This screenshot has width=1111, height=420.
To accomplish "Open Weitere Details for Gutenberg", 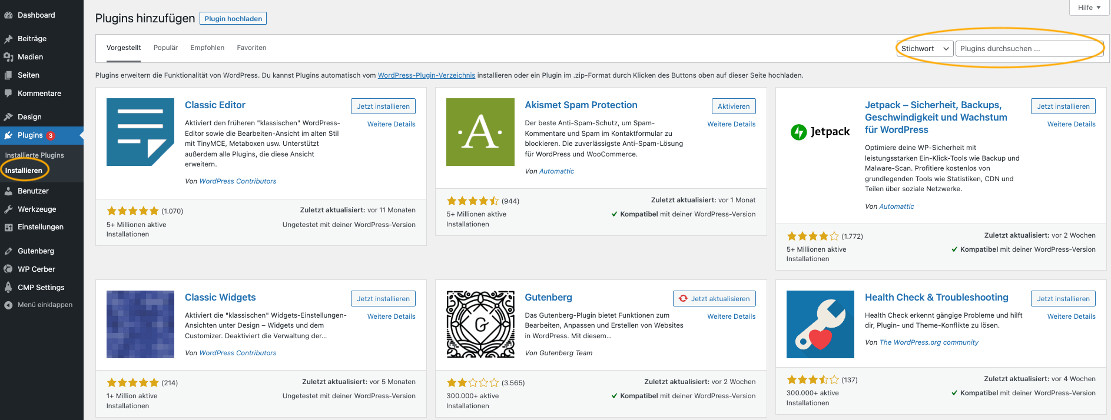I will (x=731, y=316).
